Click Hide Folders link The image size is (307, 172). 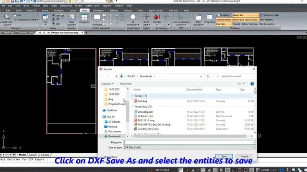(110, 157)
